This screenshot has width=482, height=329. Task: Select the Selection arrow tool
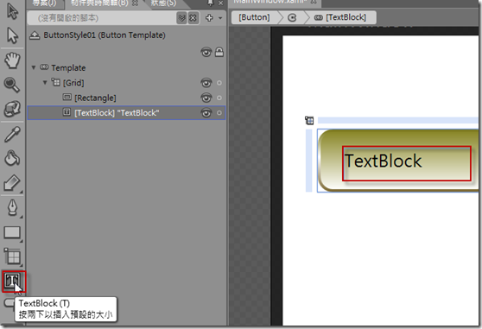tap(12, 11)
